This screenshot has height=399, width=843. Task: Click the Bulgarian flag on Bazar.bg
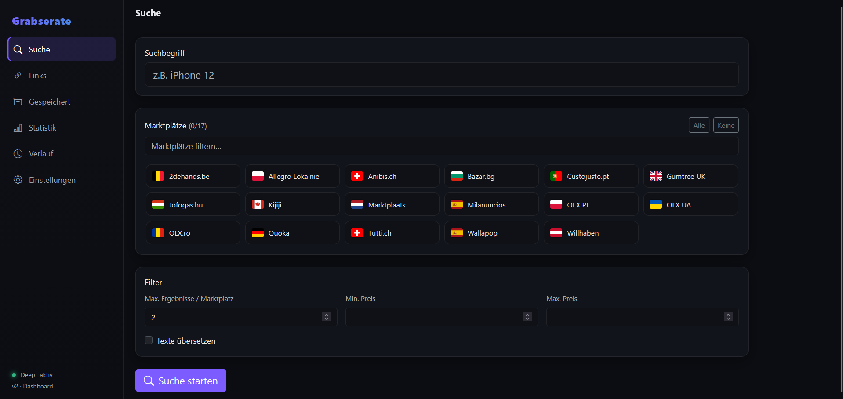457,176
